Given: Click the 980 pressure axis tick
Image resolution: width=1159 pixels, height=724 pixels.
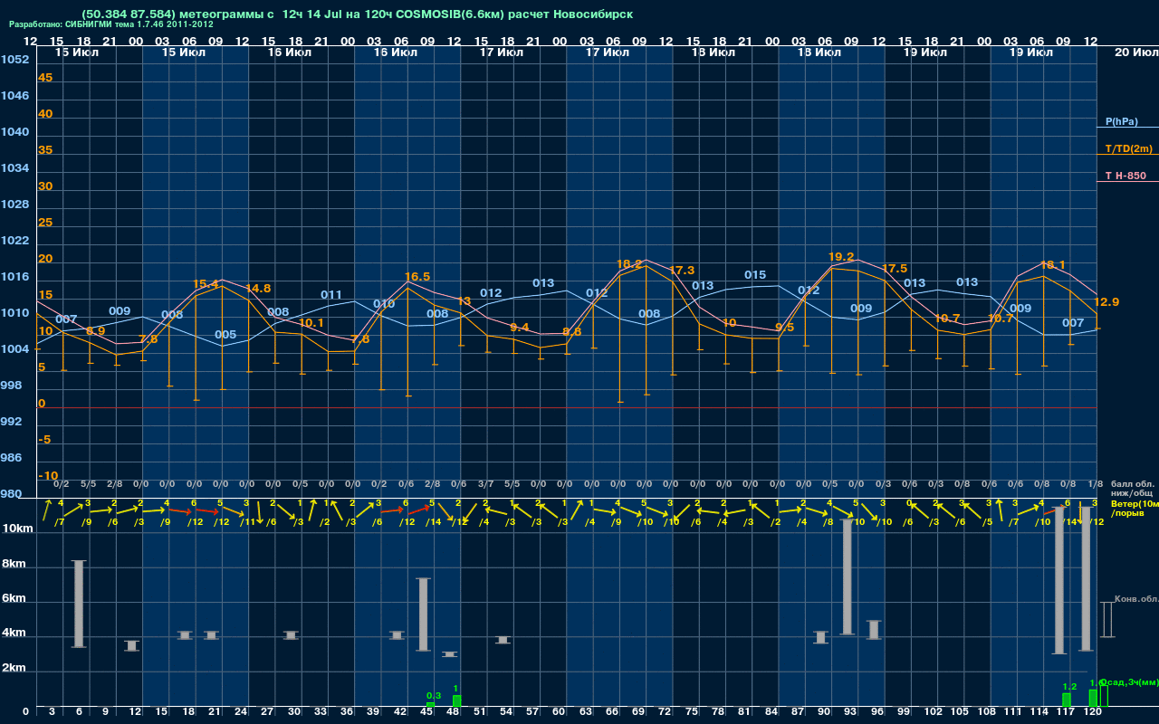Looking at the screenshot, I should (11, 494).
